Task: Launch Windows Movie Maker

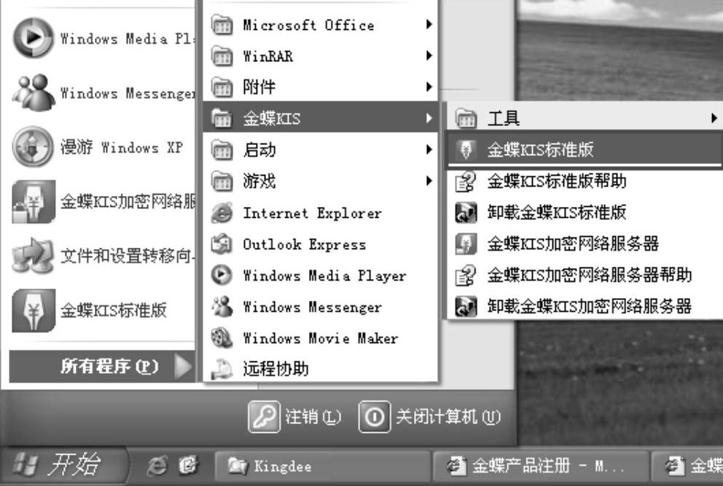Action: click(x=321, y=338)
